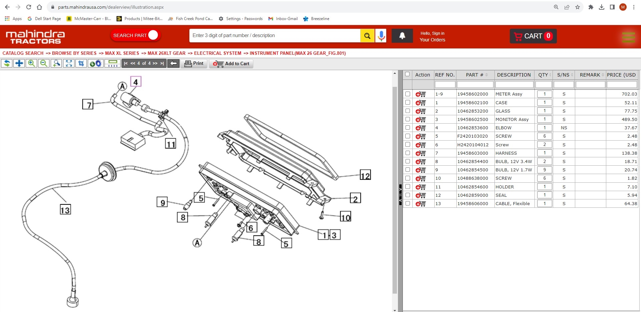Screen dimensions: 641x312
Task: Open the notification bell
Action: pyautogui.click(x=402, y=36)
